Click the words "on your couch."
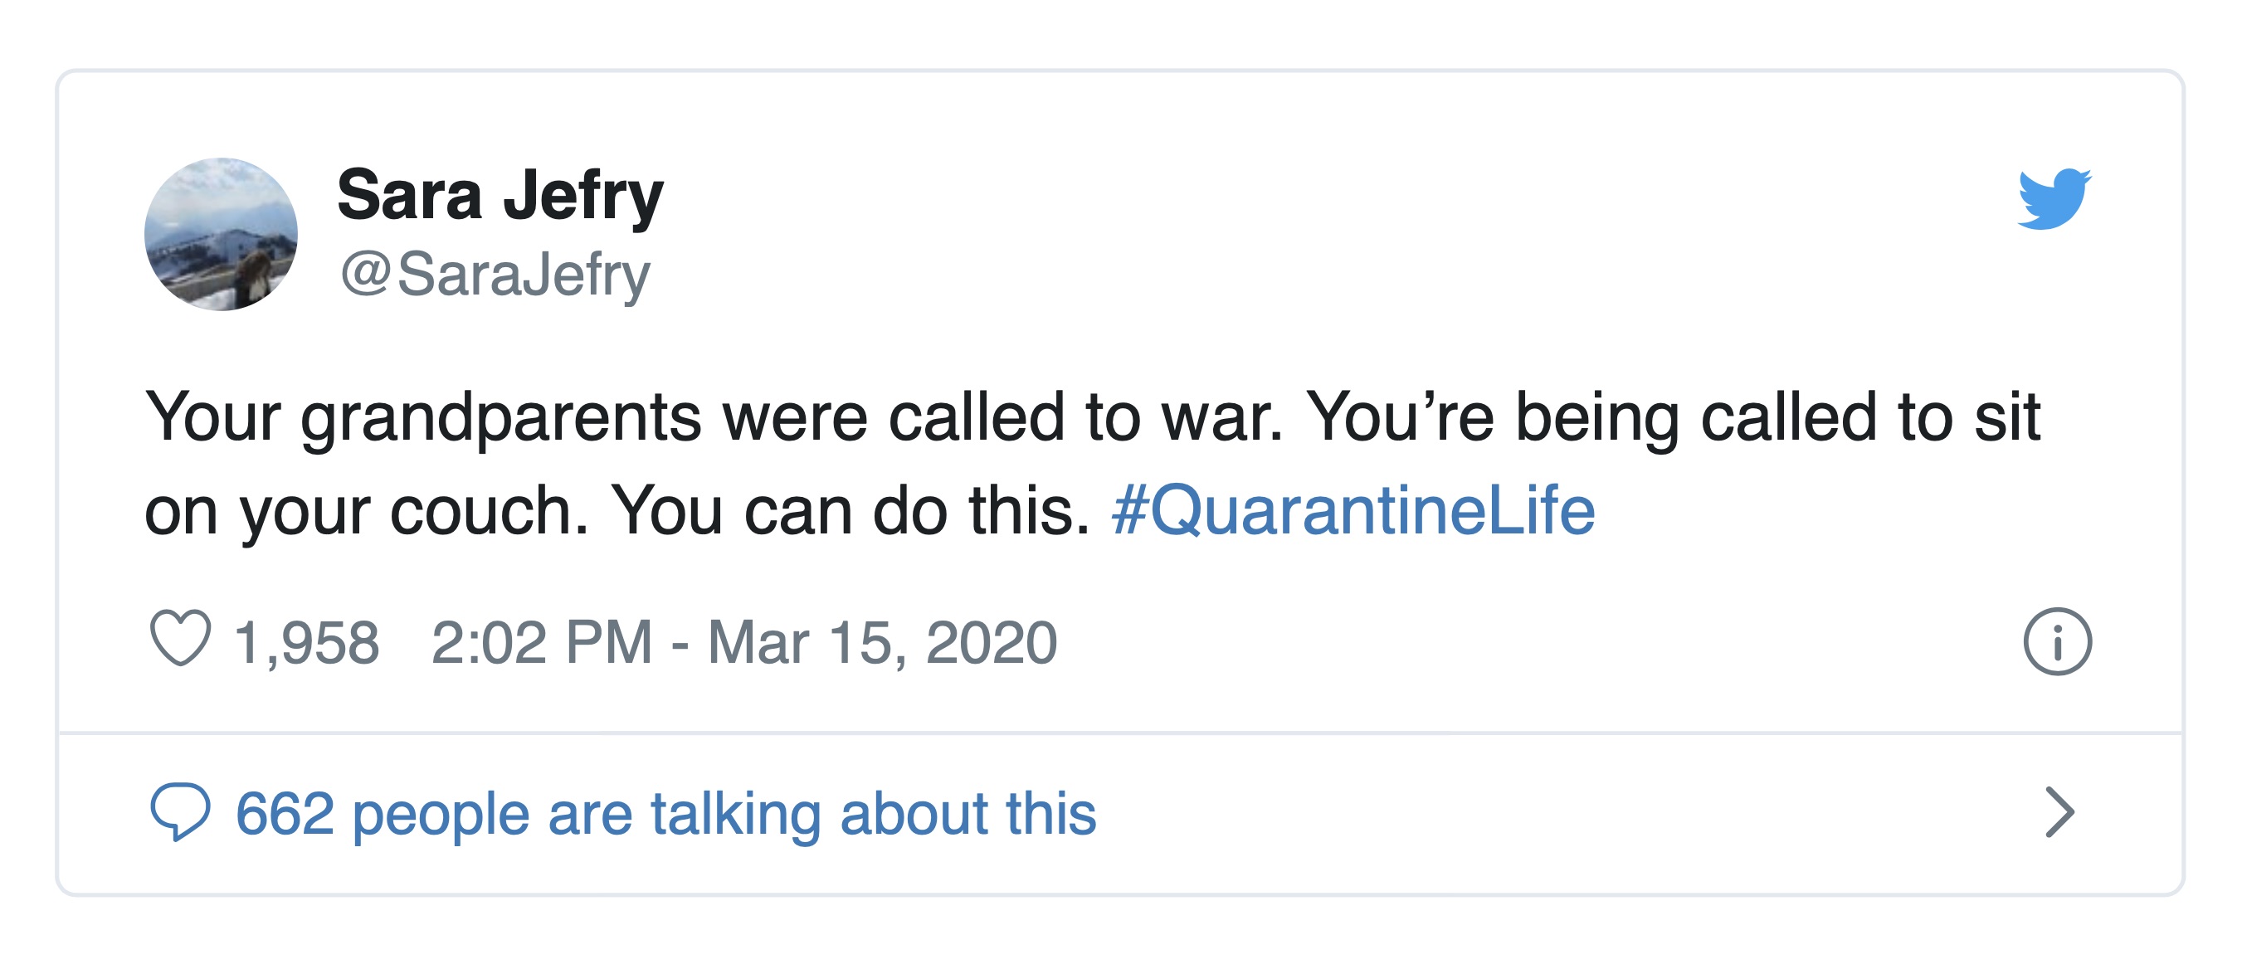The image size is (2242, 969). (367, 510)
